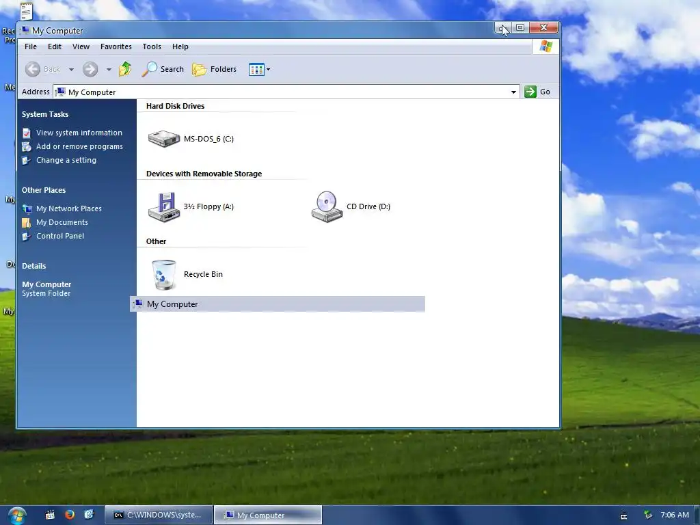Image resolution: width=700 pixels, height=525 pixels.
Task: Switch to C:\WINDOWS\syste... taskbar window
Action: tap(158, 515)
